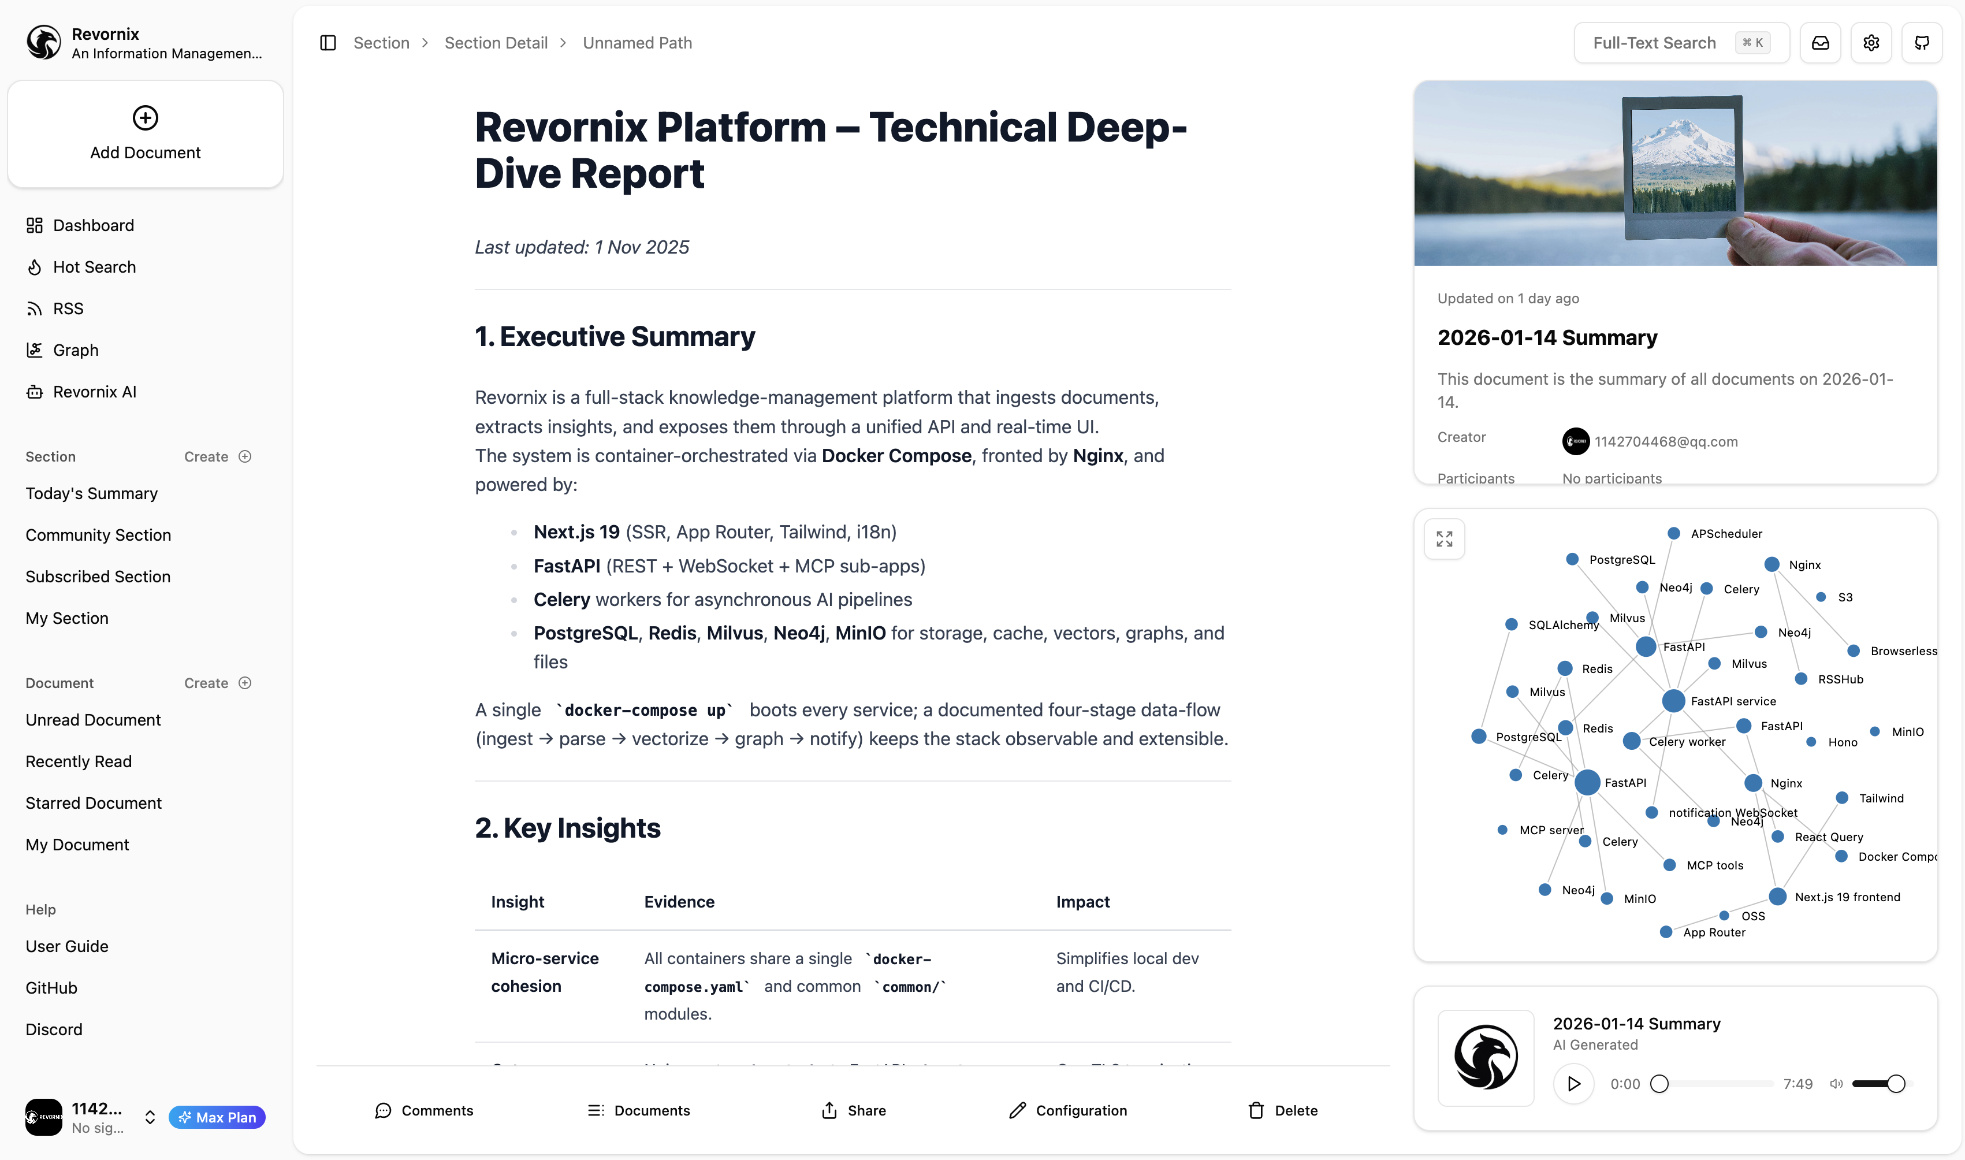Image resolution: width=1965 pixels, height=1160 pixels.
Task: Mute the audio player volume icon
Action: click(x=1836, y=1084)
